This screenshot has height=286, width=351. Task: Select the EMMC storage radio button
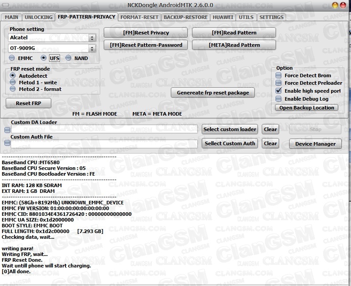(x=12, y=58)
